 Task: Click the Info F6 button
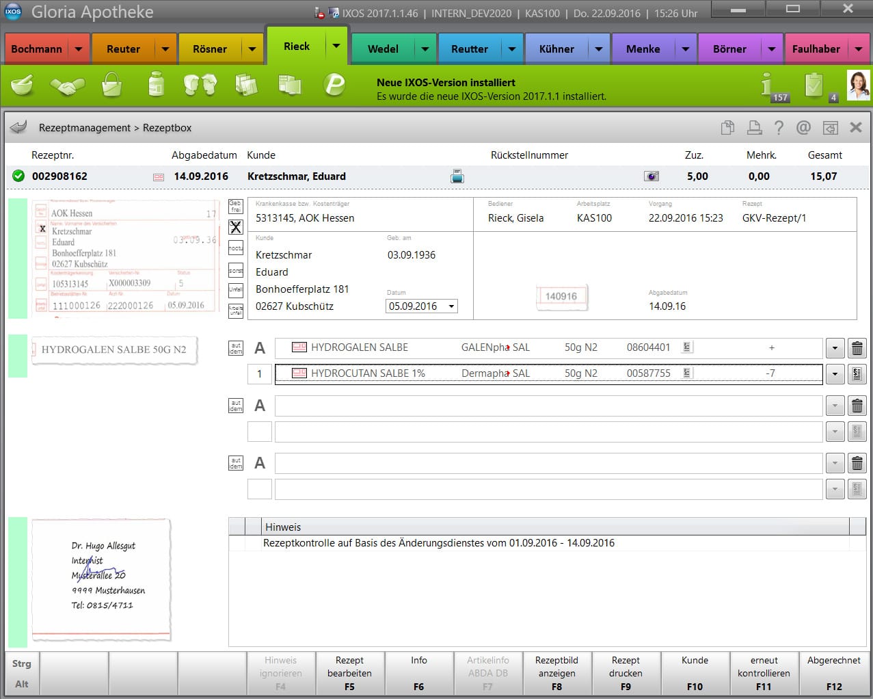pos(419,673)
